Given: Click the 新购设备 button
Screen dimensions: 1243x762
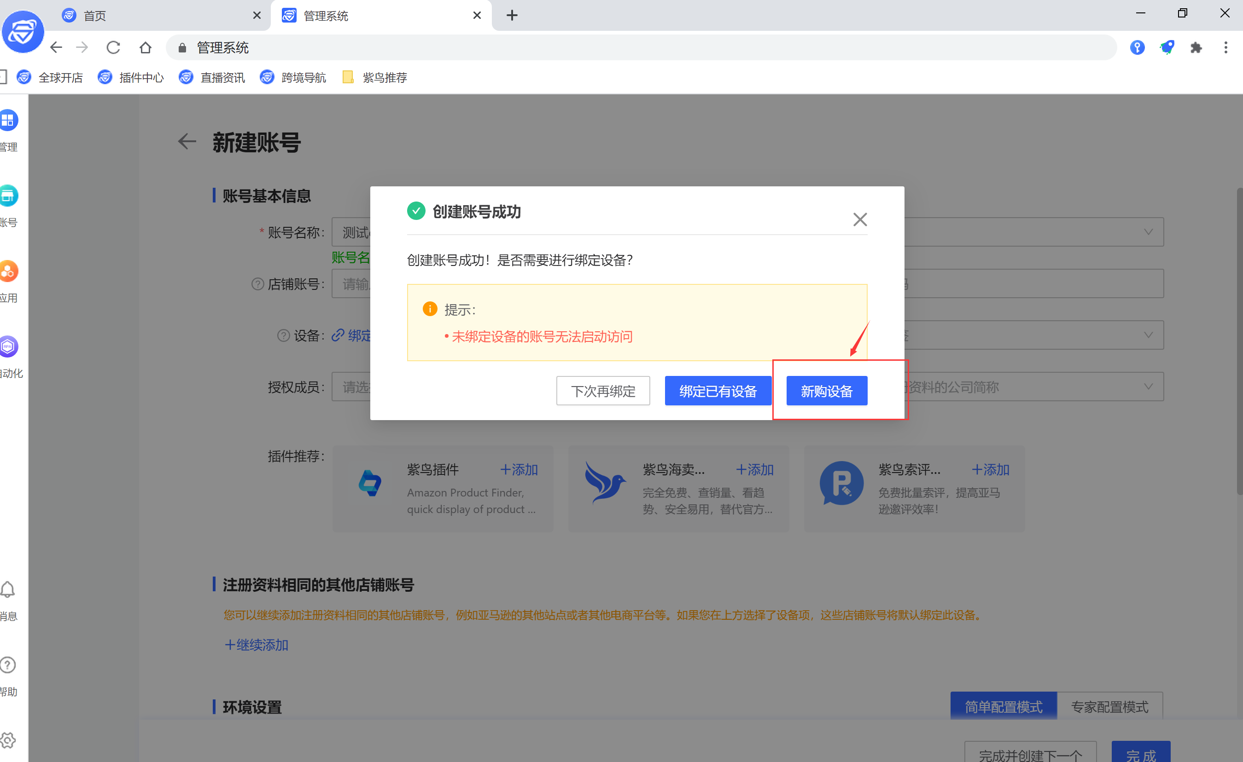Looking at the screenshot, I should [x=826, y=391].
